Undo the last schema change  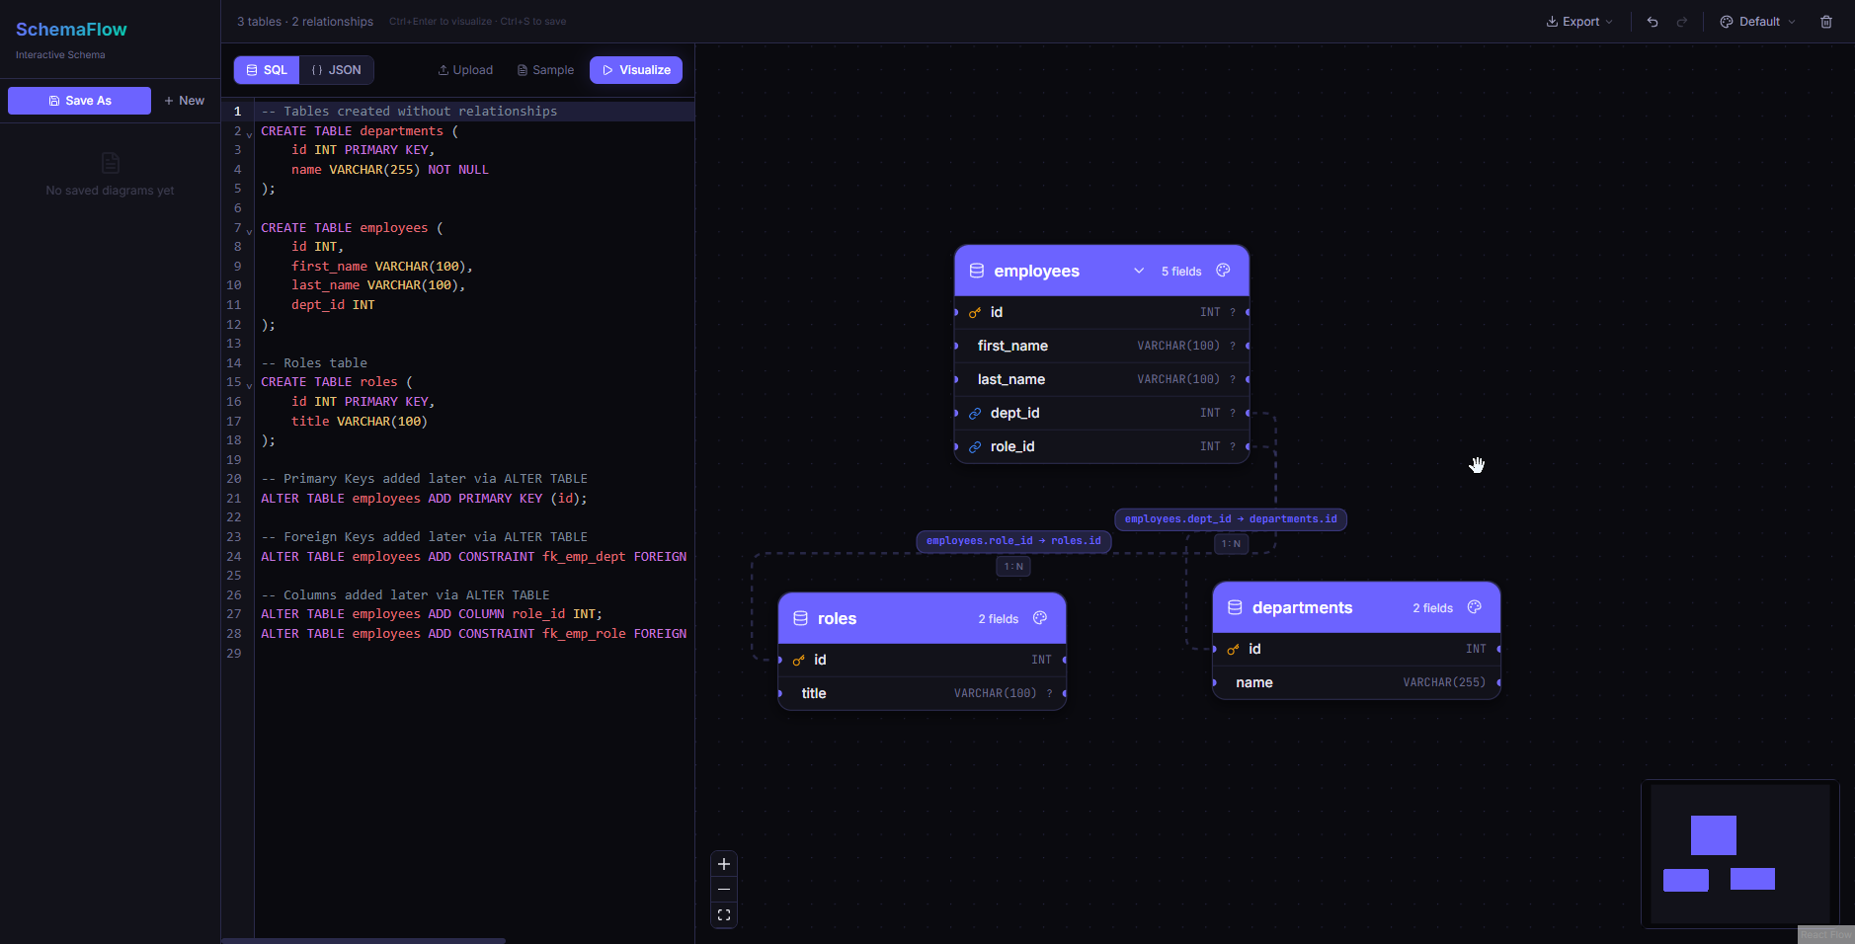[1652, 21]
